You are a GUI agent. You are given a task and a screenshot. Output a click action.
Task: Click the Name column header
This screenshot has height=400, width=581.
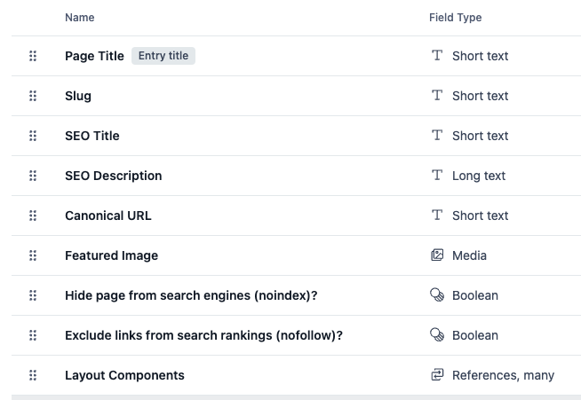[x=79, y=18]
